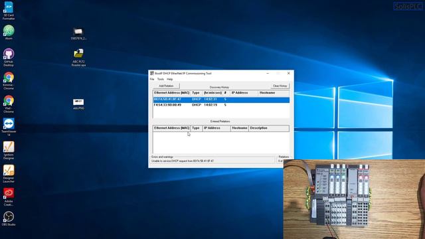Click the Type column header in Discovery History
The width and height of the screenshot is (425, 239).
(x=196, y=93)
